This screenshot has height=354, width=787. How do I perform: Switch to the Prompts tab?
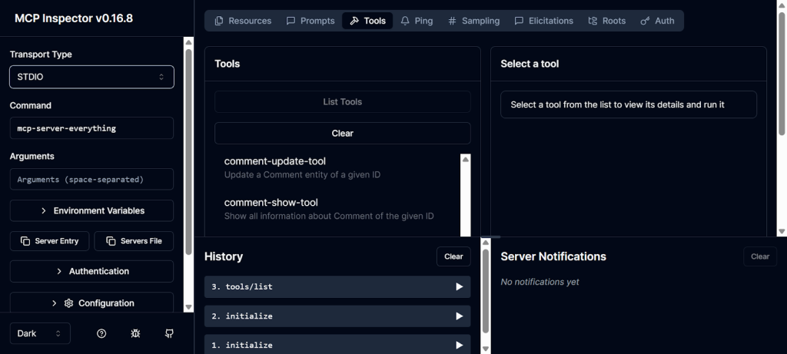(310, 21)
